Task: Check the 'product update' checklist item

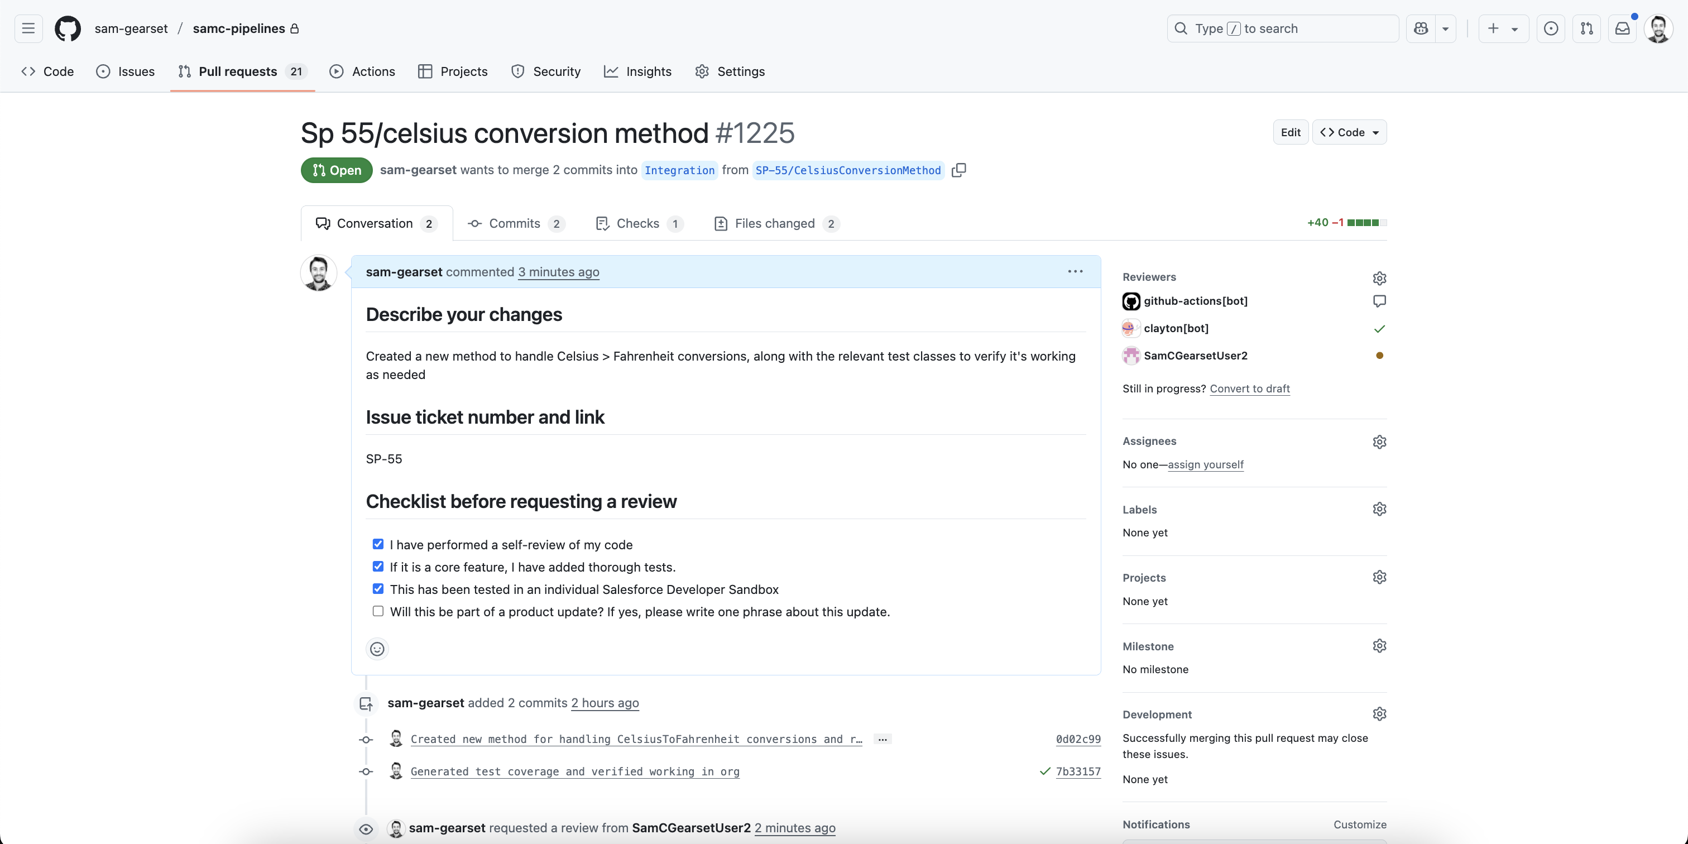Action: click(x=378, y=611)
